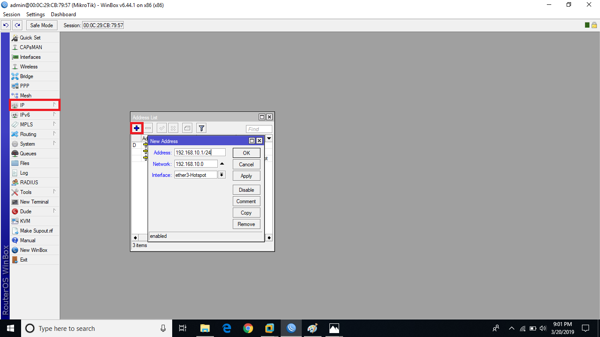This screenshot has height=337, width=600.
Task: Open the Settings menu
Action: click(35, 14)
